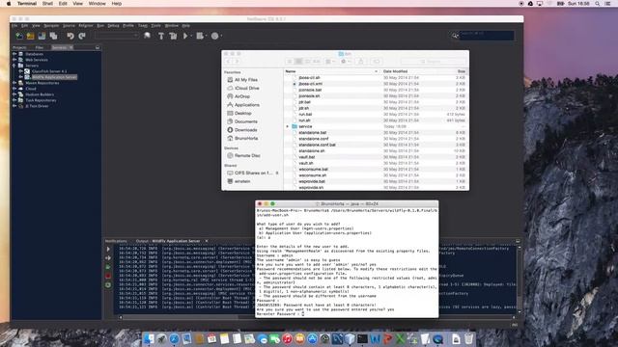The height and width of the screenshot is (347, 618).
Task: Select WildFly Application Server in Services tree
Action: tap(54, 77)
